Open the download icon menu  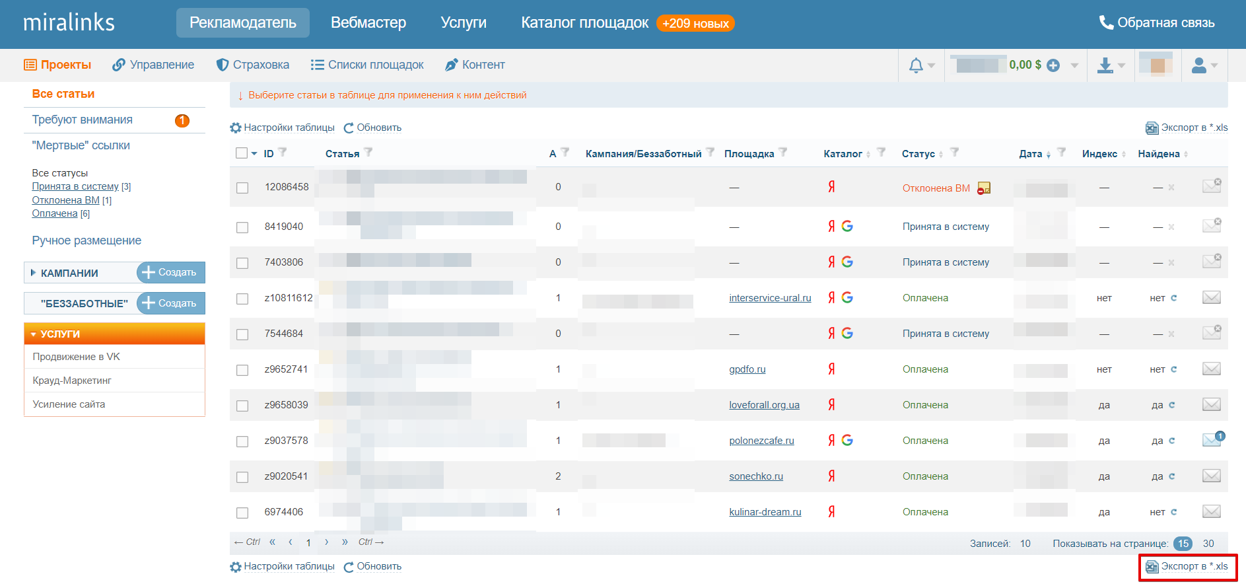pos(1105,65)
